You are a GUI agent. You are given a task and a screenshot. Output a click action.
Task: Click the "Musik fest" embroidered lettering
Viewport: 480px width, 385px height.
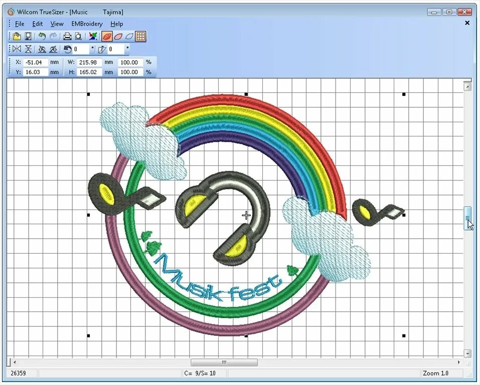point(217,277)
